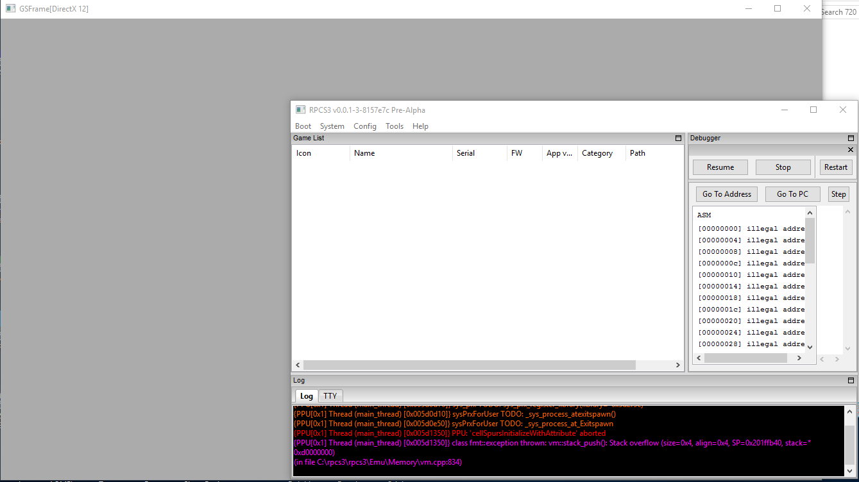Minimize the RPCS3 window
The image size is (859, 482).
coord(784,110)
